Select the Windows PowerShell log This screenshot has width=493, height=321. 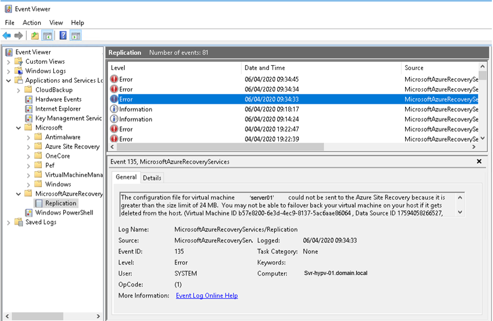click(x=64, y=213)
